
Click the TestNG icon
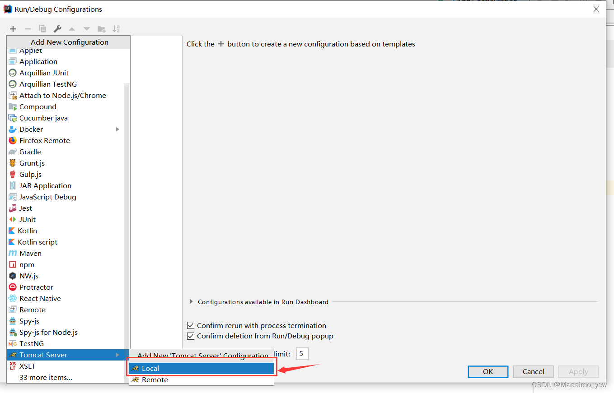coord(13,343)
